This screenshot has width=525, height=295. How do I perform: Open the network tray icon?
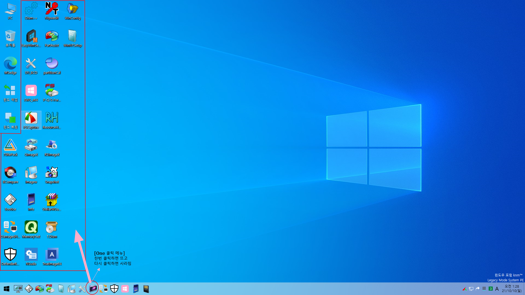pos(471,289)
